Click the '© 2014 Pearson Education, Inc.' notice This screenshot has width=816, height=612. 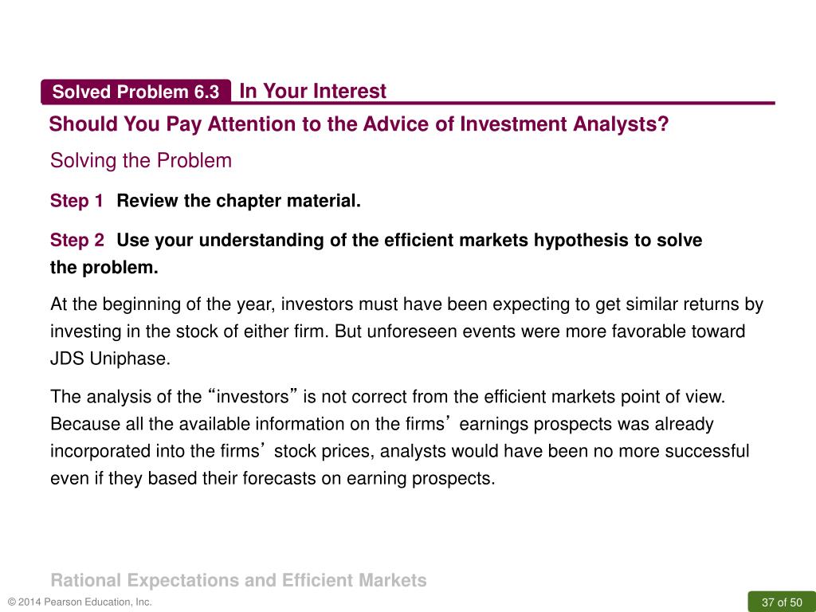coord(80,602)
